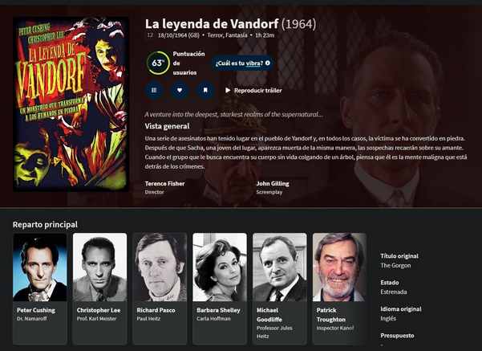Add movie to watchlist bookmark icon
482x351 pixels.
click(205, 90)
